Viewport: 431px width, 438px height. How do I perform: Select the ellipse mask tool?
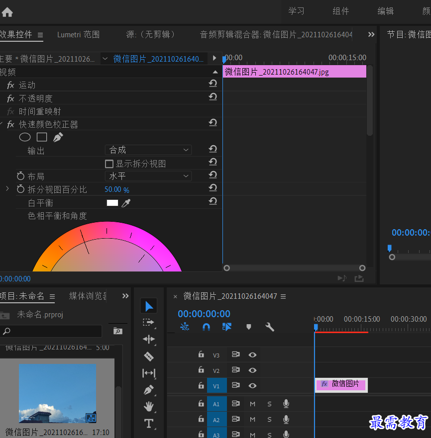coord(24,137)
